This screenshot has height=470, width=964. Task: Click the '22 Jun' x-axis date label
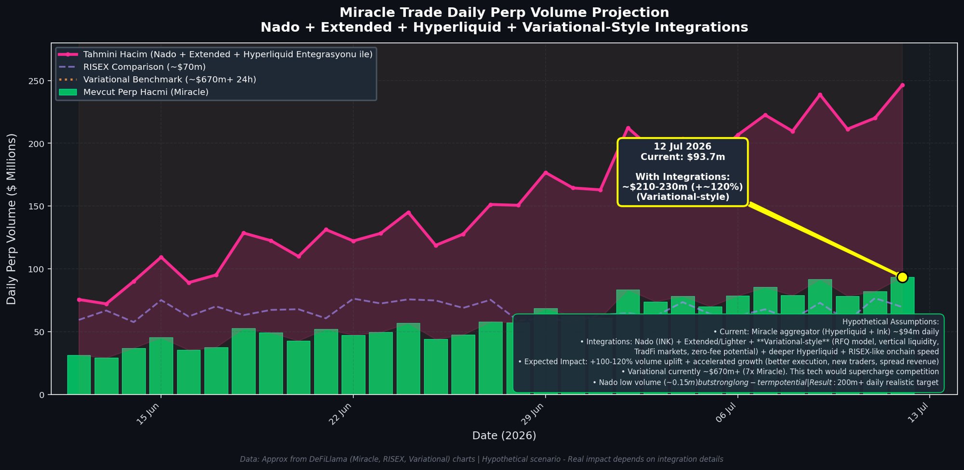coord(340,414)
